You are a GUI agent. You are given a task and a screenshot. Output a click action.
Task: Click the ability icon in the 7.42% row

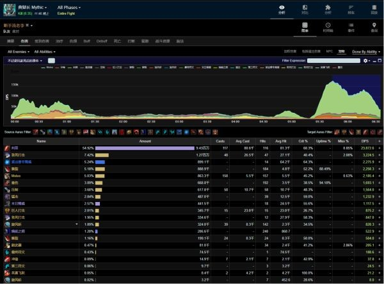coord(7,155)
